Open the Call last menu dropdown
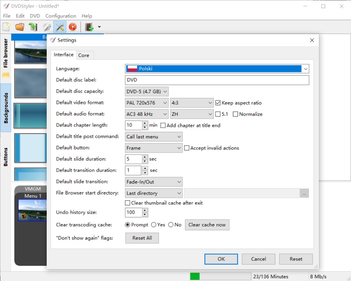351x281 pixels. click(x=154, y=137)
